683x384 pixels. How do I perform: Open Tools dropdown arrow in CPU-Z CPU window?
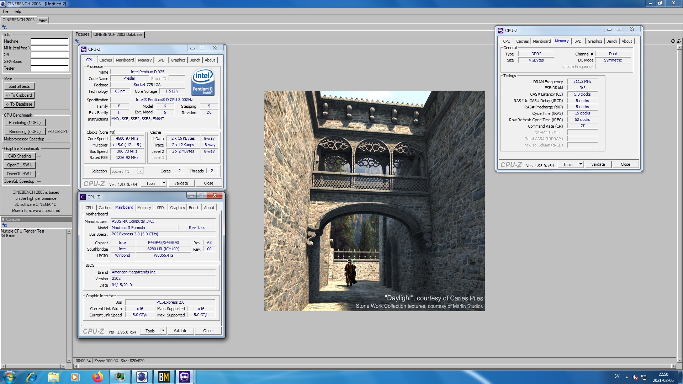tap(164, 183)
